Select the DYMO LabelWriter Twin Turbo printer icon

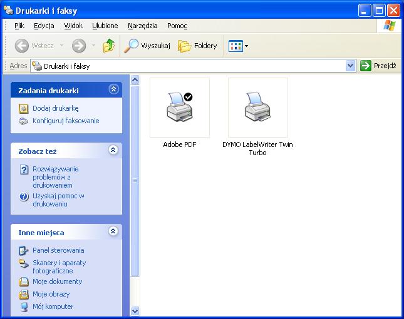tap(257, 108)
